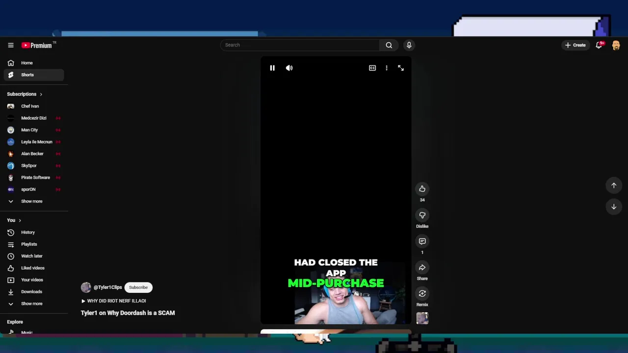Open the comments panel
Screen dimensions: 628x353
click(422, 241)
